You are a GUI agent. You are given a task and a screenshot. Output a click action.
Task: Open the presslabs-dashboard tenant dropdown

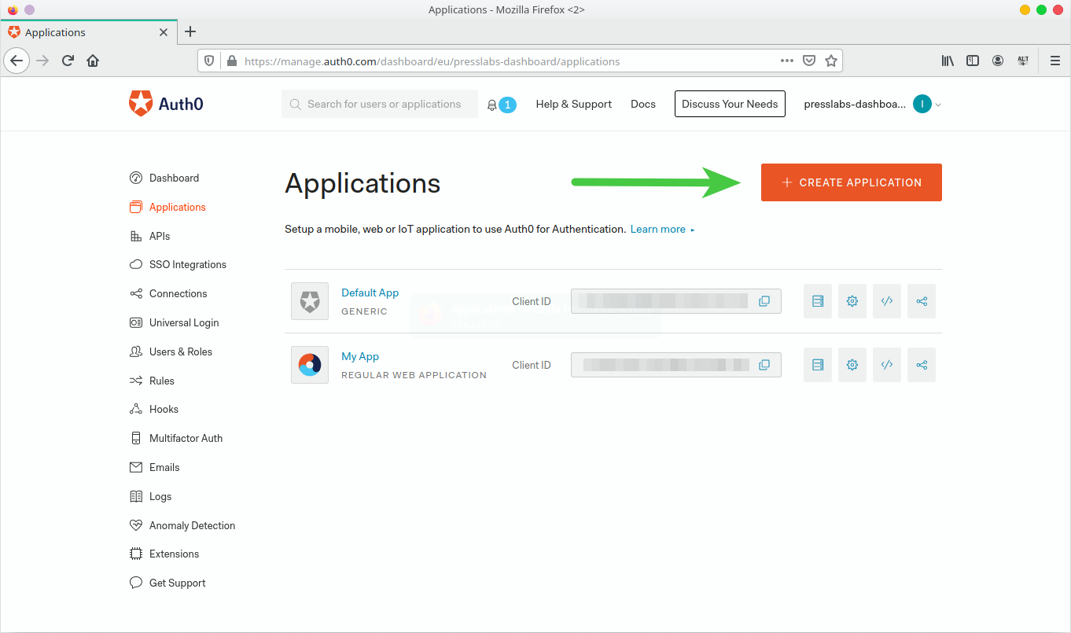pos(873,104)
